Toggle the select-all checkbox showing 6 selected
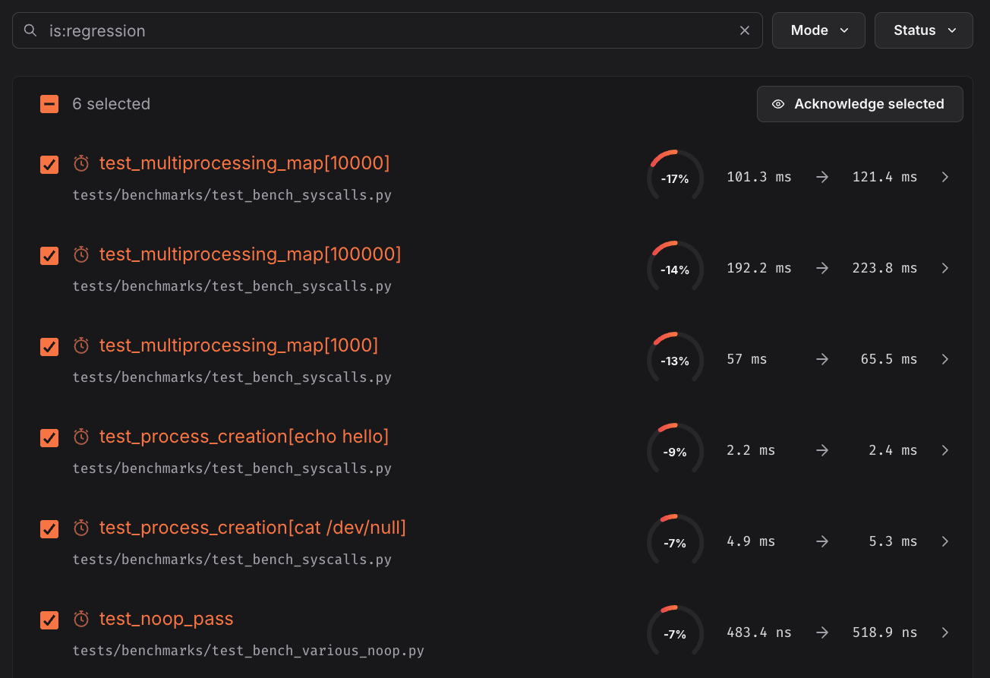Image resolution: width=990 pixels, height=678 pixels. 49,103
